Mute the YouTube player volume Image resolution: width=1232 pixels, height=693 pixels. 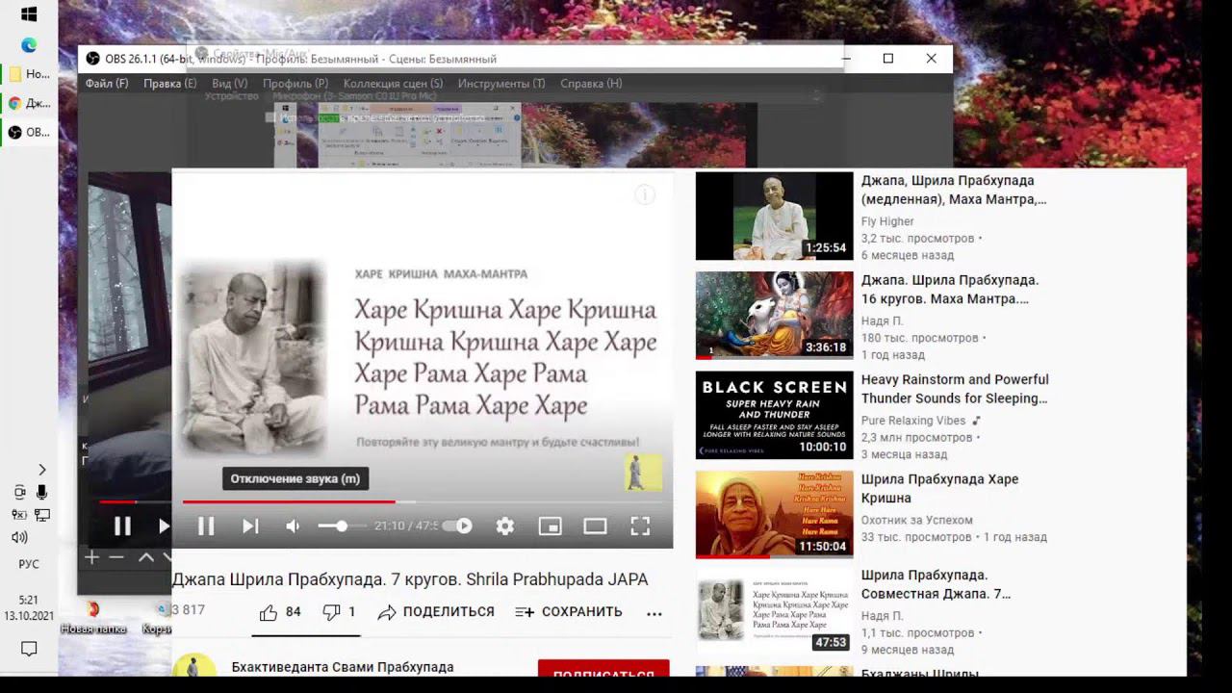pyautogui.click(x=294, y=526)
